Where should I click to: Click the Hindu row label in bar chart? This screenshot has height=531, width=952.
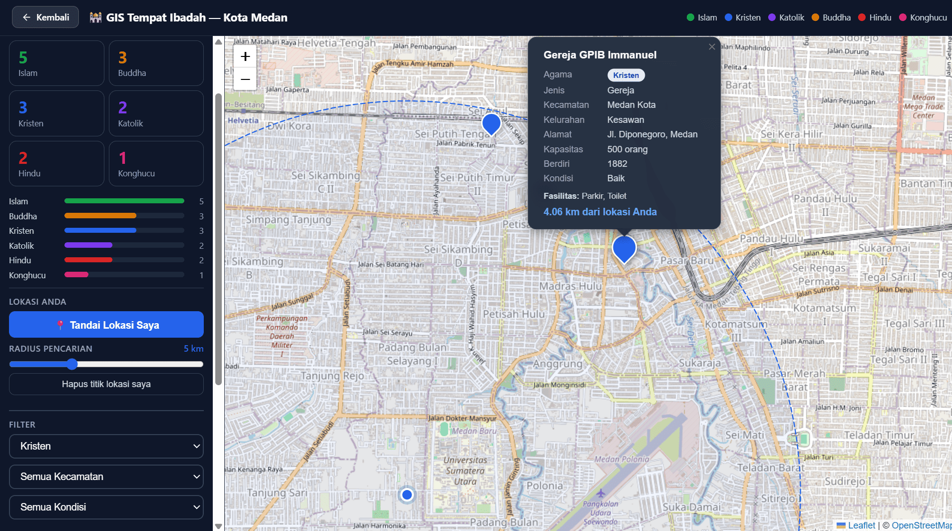pyautogui.click(x=20, y=260)
